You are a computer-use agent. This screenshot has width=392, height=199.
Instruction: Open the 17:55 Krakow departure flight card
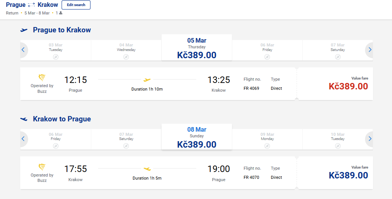pos(158,173)
